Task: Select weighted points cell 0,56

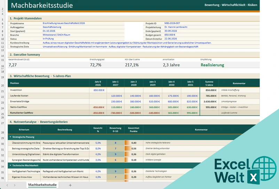Action: pos(134,148)
